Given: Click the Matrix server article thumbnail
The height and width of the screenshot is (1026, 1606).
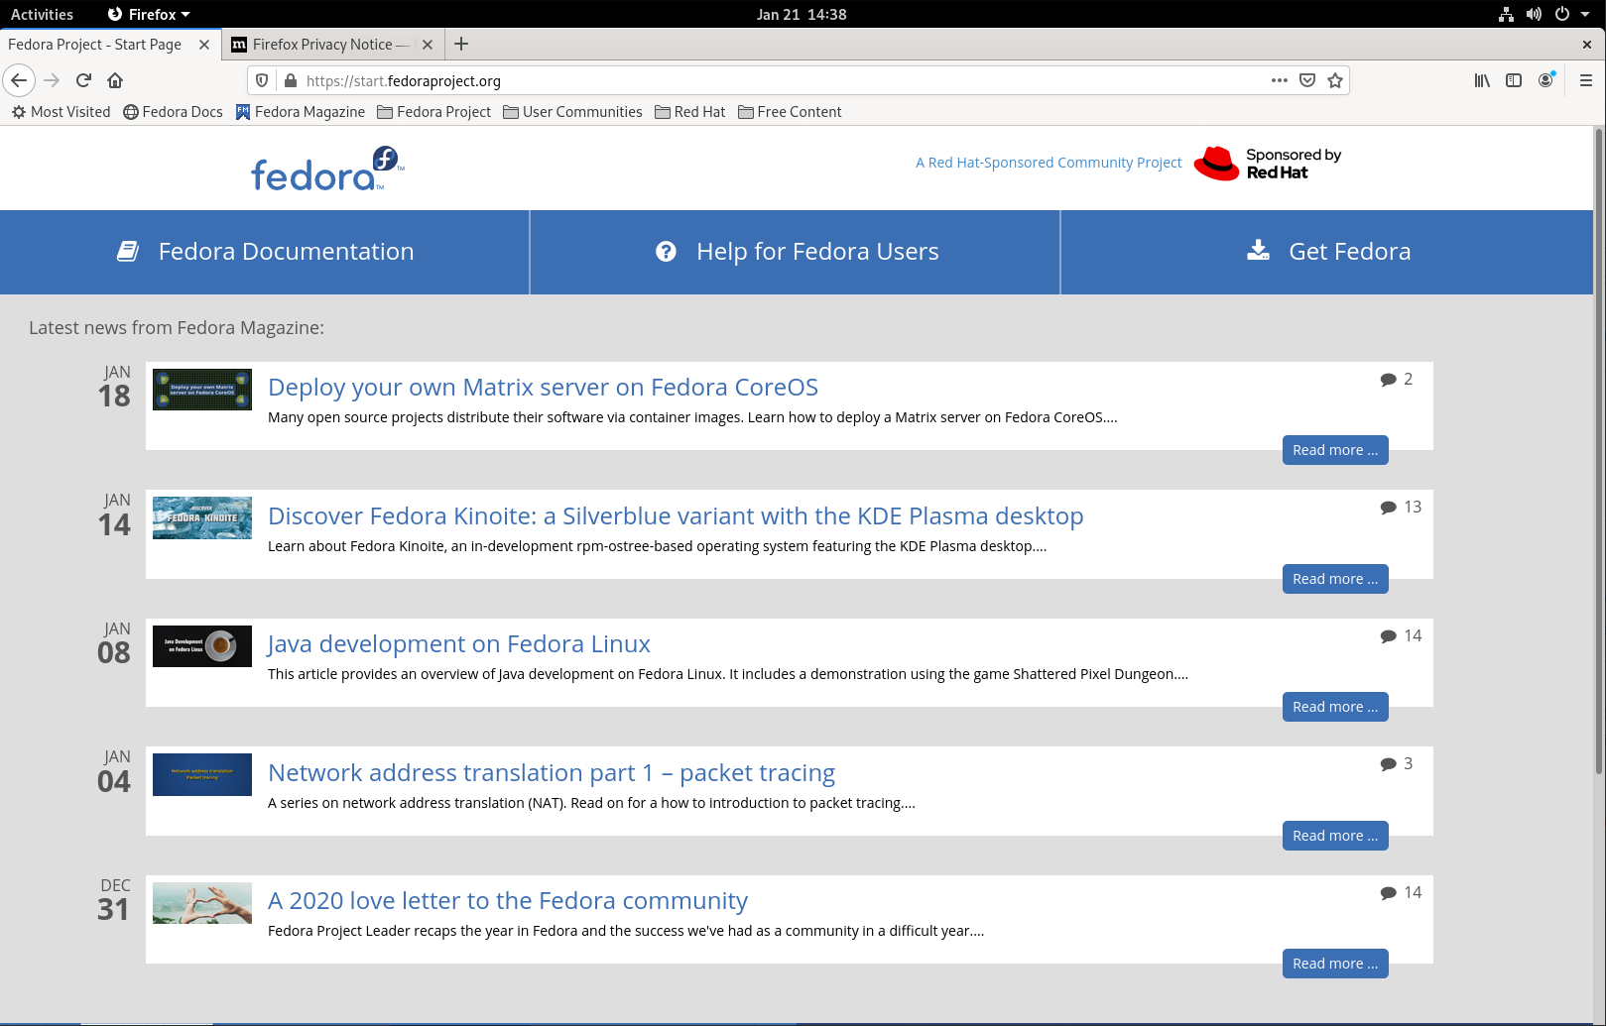Looking at the screenshot, I should (202, 390).
